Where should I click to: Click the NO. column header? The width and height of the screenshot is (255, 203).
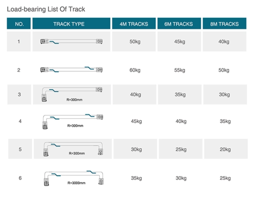[x=19, y=23]
